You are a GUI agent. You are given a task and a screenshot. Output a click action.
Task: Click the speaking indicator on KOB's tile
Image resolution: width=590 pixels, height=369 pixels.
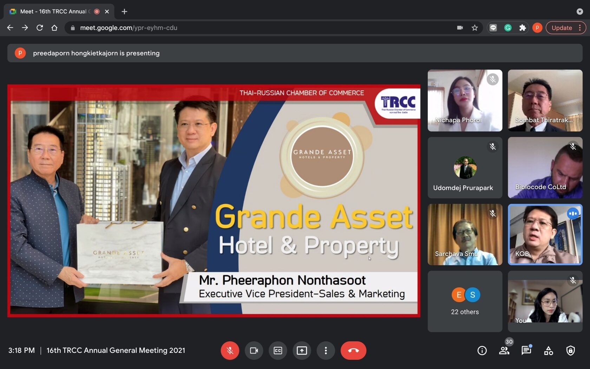tap(573, 213)
